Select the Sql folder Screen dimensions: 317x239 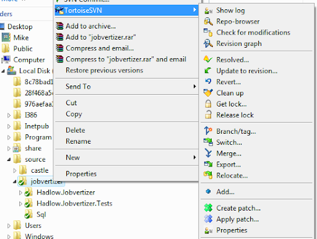(41, 215)
